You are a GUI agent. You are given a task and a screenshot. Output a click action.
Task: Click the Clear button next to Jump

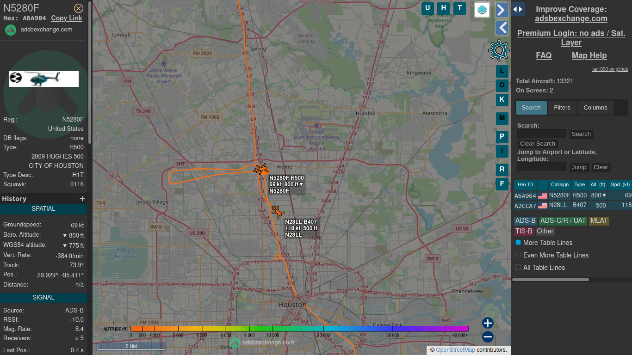pos(601,167)
